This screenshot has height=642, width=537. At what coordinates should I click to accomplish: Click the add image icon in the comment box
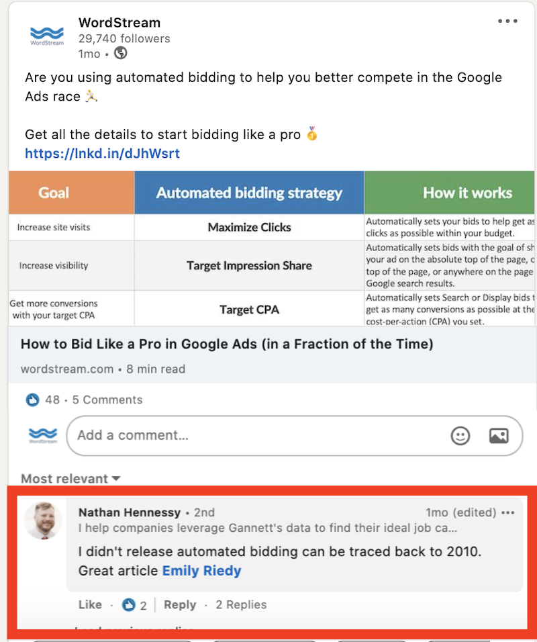pos(499,436)
